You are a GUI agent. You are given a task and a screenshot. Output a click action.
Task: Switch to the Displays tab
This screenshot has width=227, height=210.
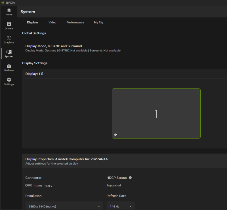tap(33, 22)
